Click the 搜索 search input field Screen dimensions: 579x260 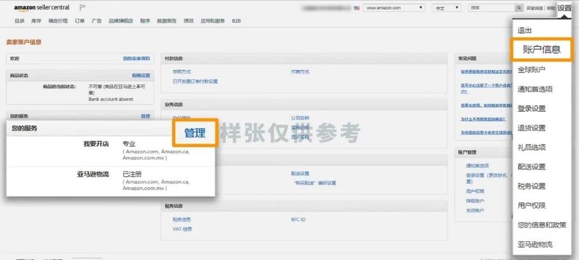(x=491, y=8)
